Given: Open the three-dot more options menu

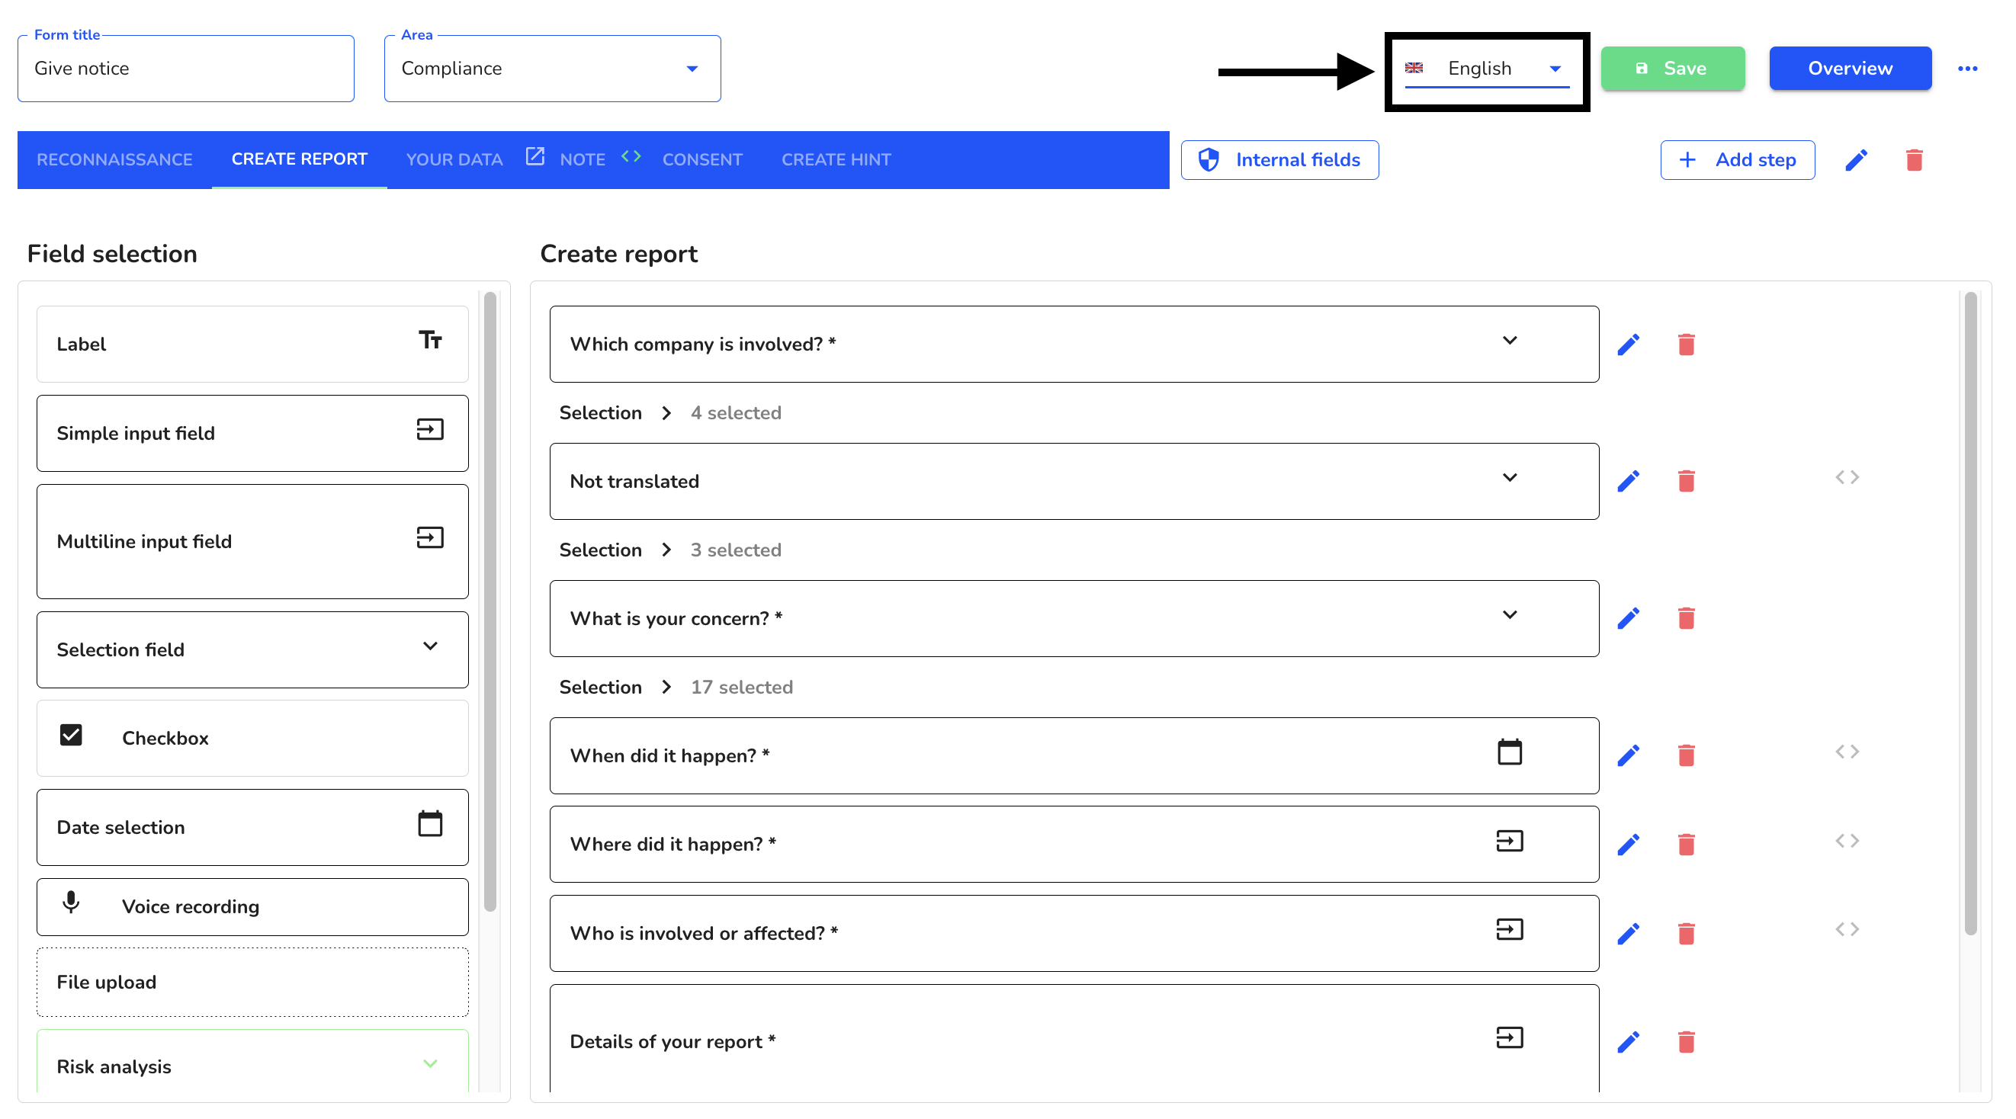Looking at the screenshot, I should pos(1966,69).
